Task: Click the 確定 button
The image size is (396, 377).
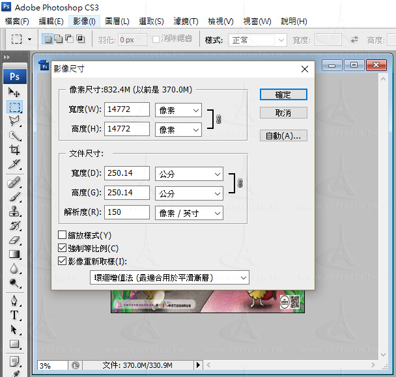Action: pyautogui.click(x=283, y=94)
